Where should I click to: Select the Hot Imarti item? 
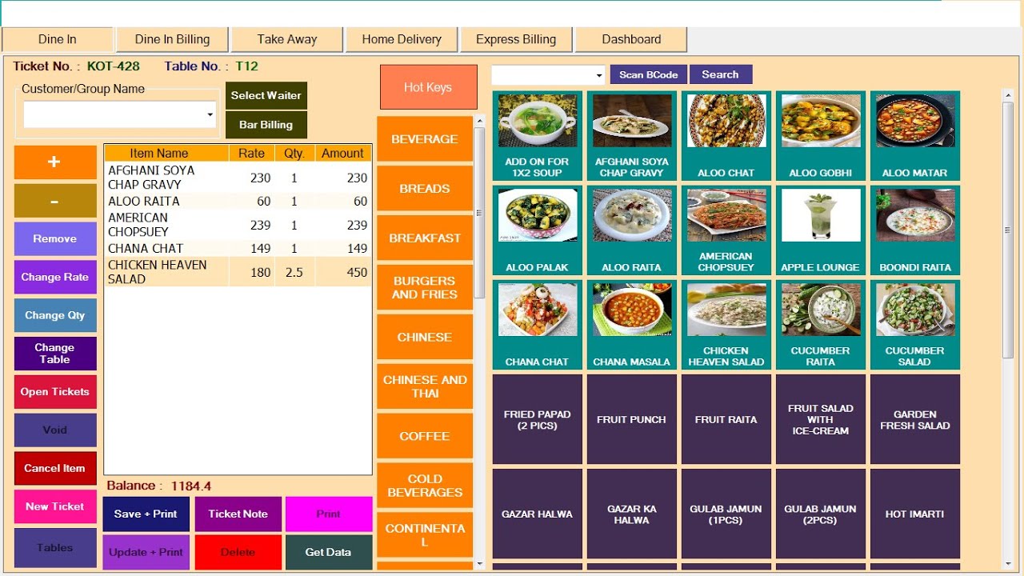pyautogui.click(x=914, y=514)
